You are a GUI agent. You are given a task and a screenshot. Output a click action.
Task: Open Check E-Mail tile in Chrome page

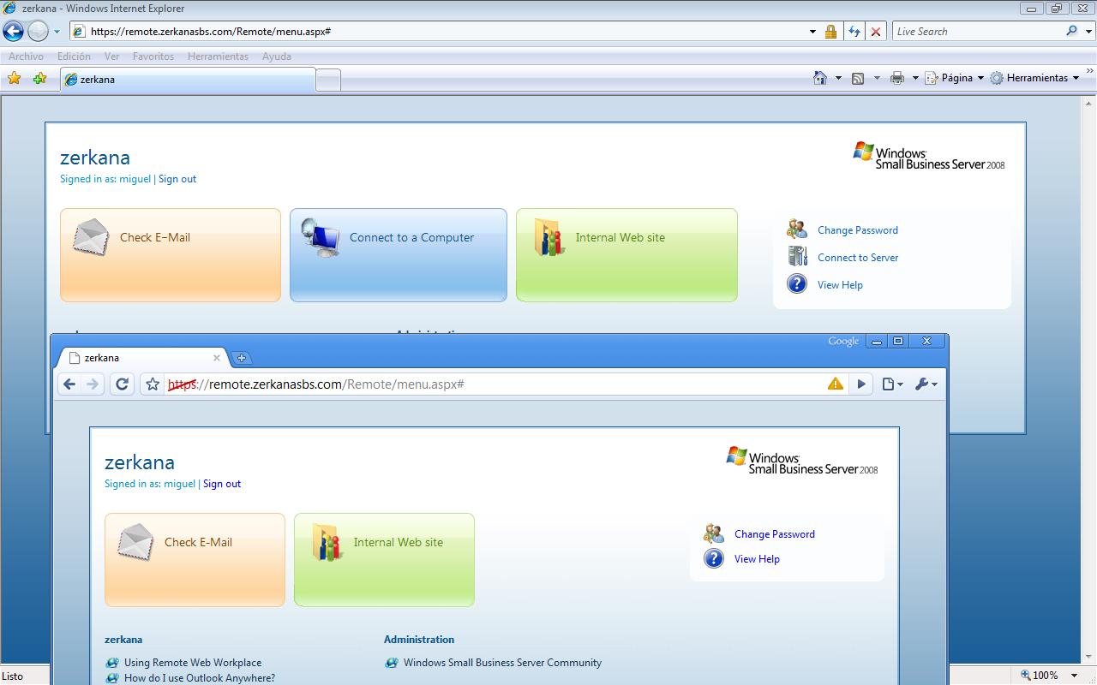click(195, 560)
